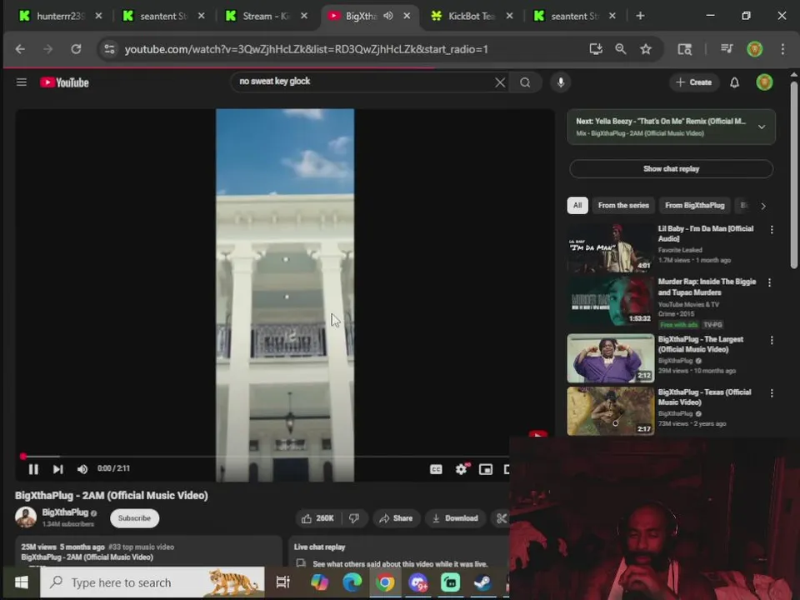Open the YouTube guide hamburger menu

(22, 82)
